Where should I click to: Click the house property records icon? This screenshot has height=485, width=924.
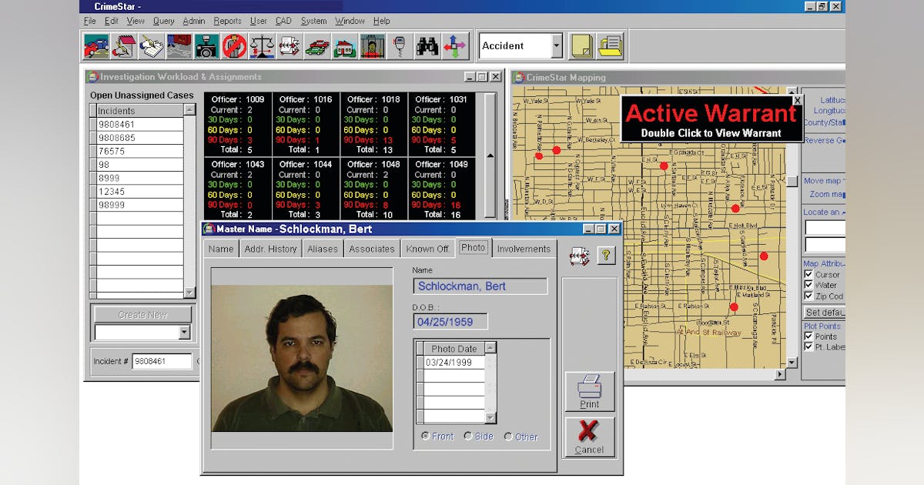tap(344, 46)
